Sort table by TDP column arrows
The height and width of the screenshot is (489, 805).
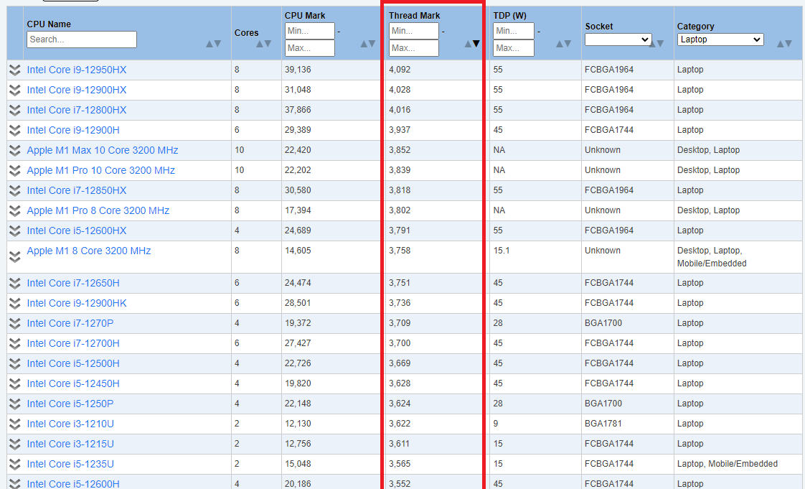564,44
